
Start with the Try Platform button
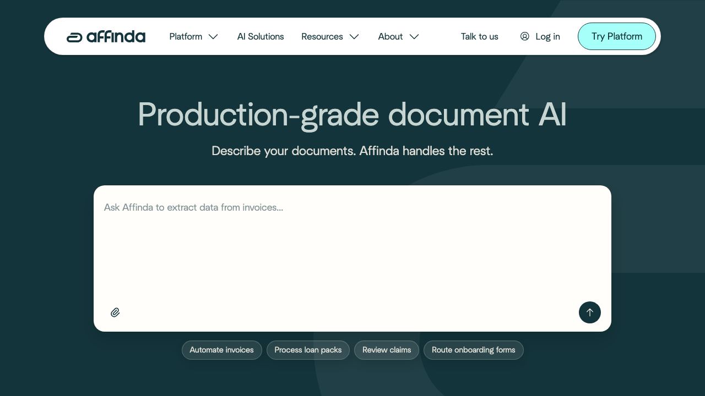[617, 36]
